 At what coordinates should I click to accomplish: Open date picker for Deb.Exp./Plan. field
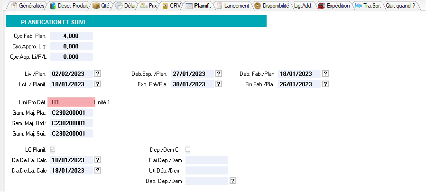coord(219,73)
